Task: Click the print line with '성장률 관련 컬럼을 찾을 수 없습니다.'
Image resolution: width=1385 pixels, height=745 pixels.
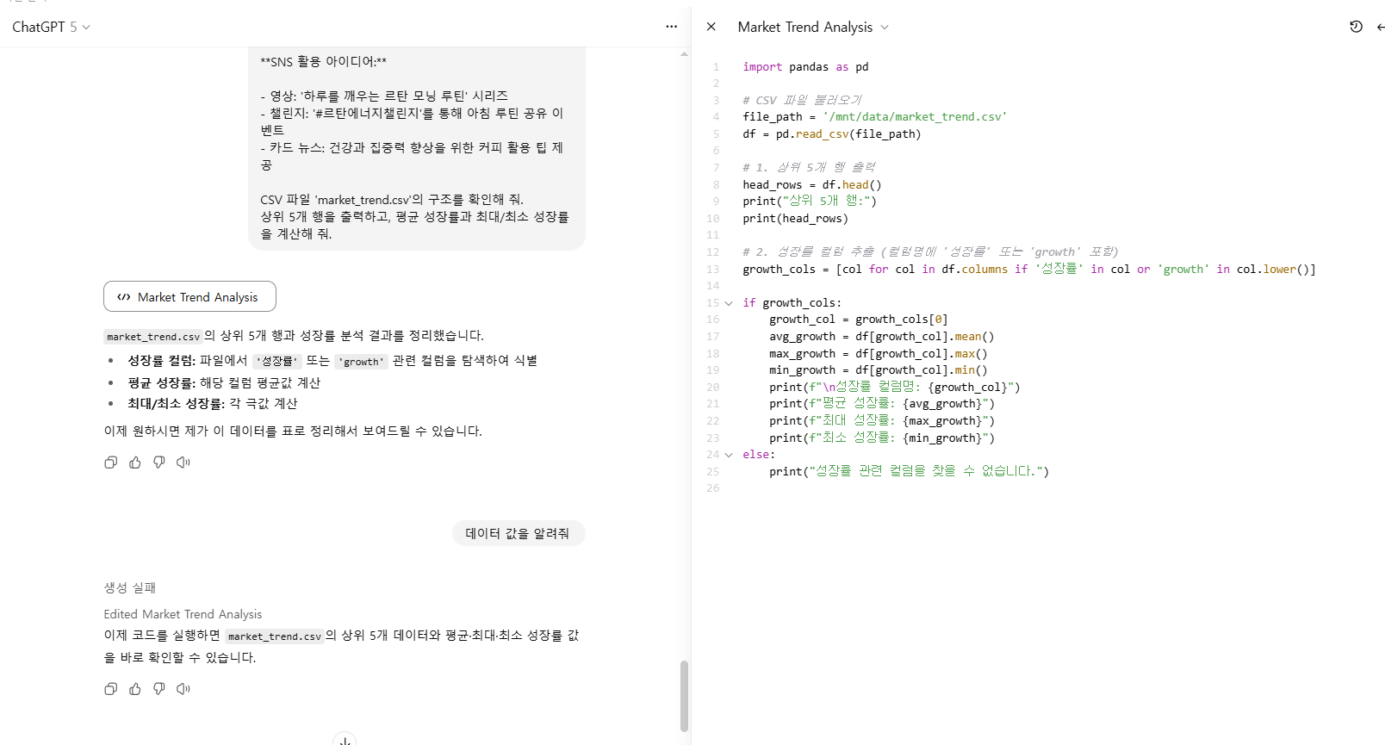Action: coord(909,471)
